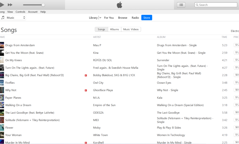239x144 pixels.
Task: Click Turn On The Lights again artwork
Action: [2, 68]
